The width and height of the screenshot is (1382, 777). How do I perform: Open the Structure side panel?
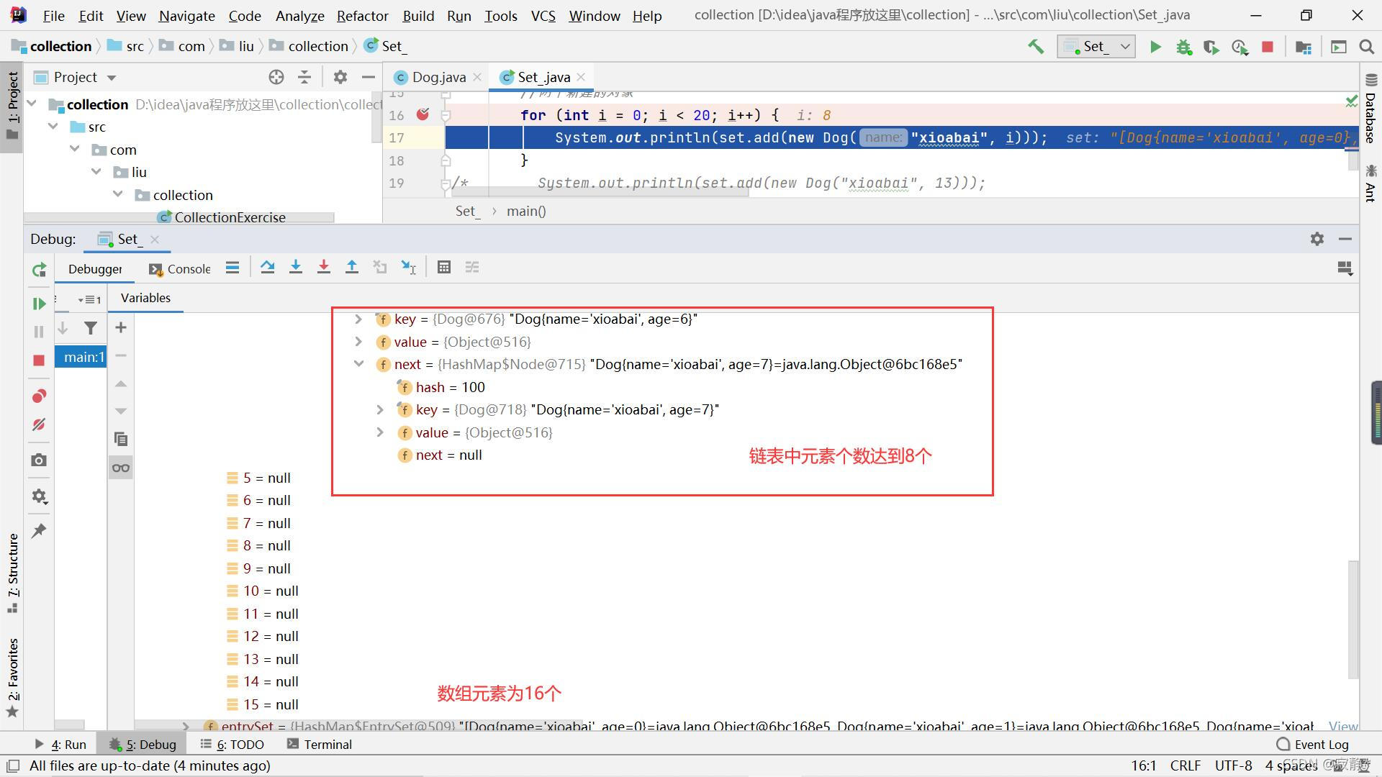(13, 573)
